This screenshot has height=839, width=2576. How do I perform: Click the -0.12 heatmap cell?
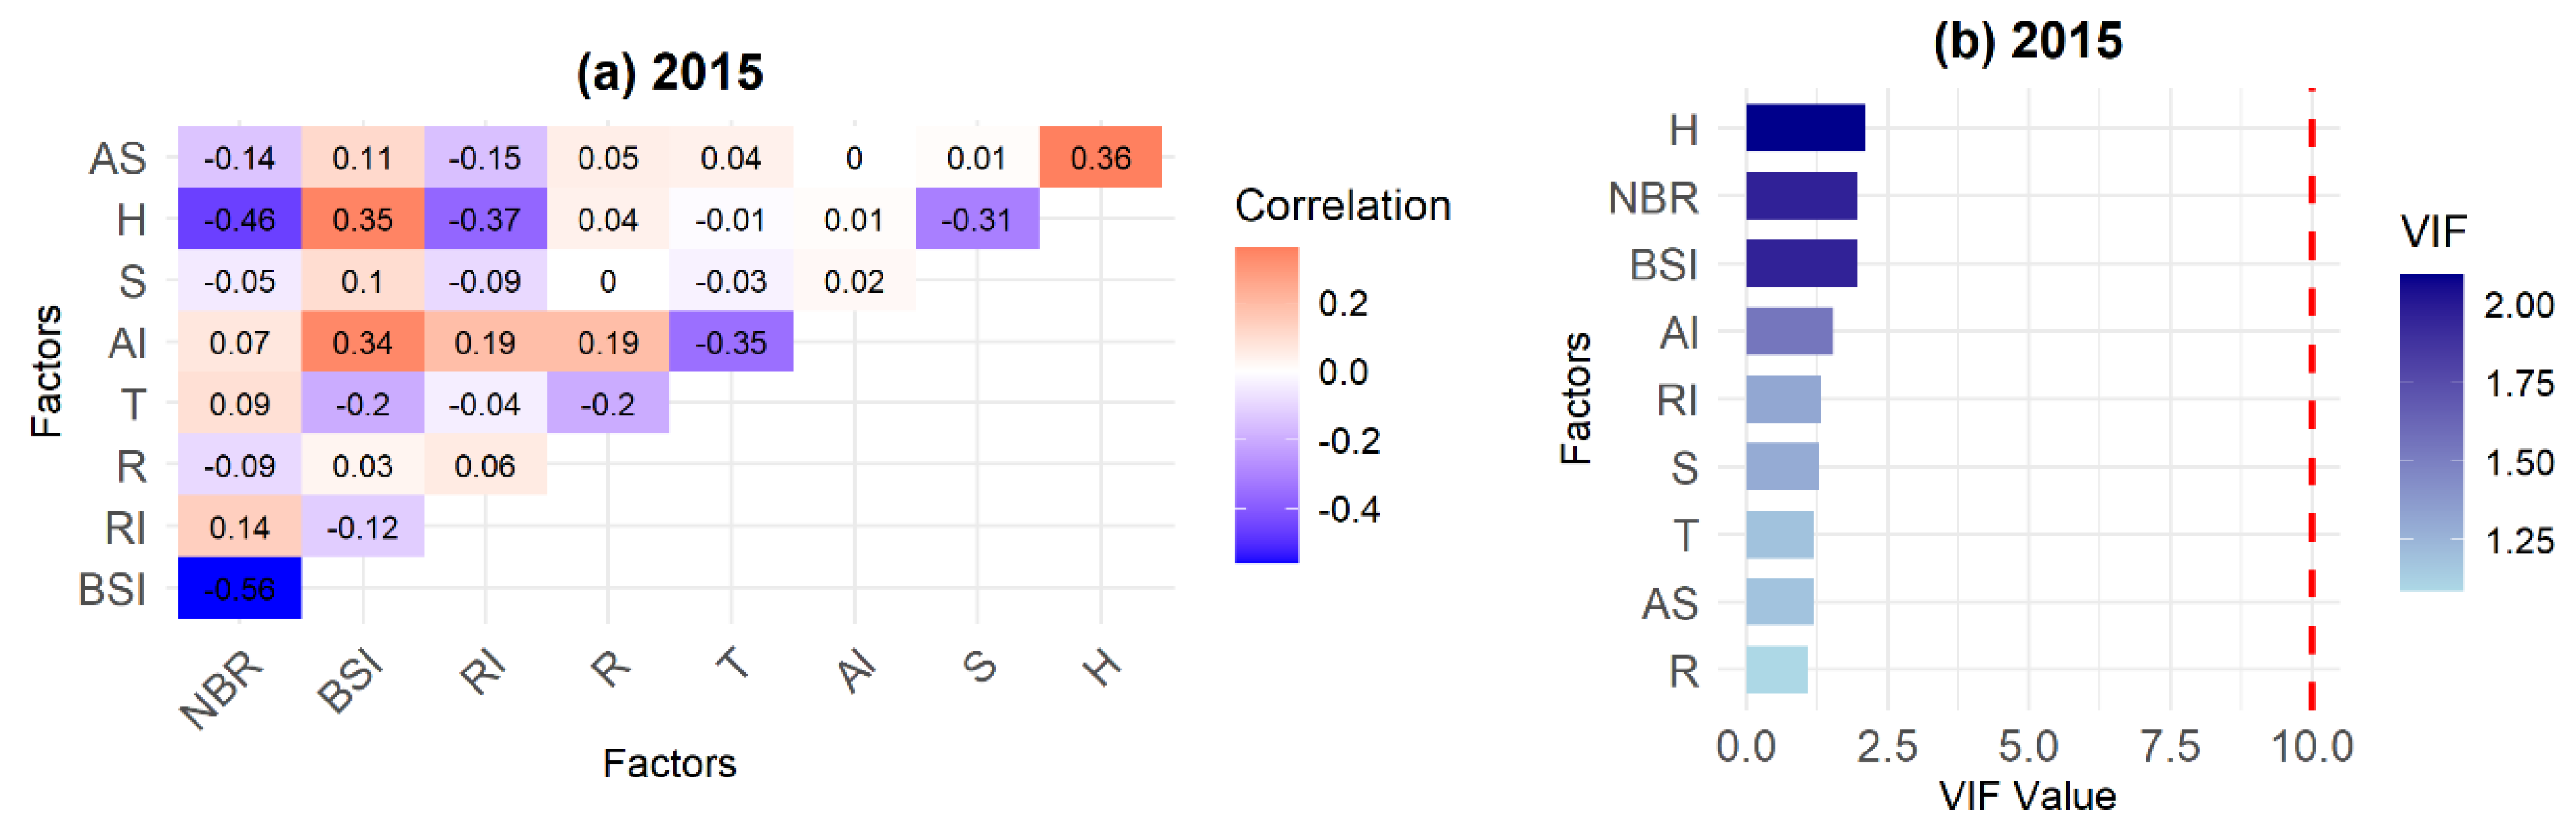click(x=362, y=527)
